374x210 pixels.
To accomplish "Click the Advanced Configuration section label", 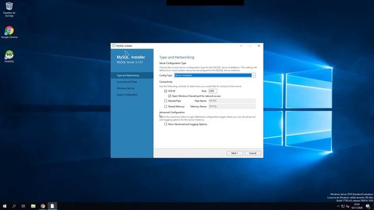I will [x=172, y=113].
